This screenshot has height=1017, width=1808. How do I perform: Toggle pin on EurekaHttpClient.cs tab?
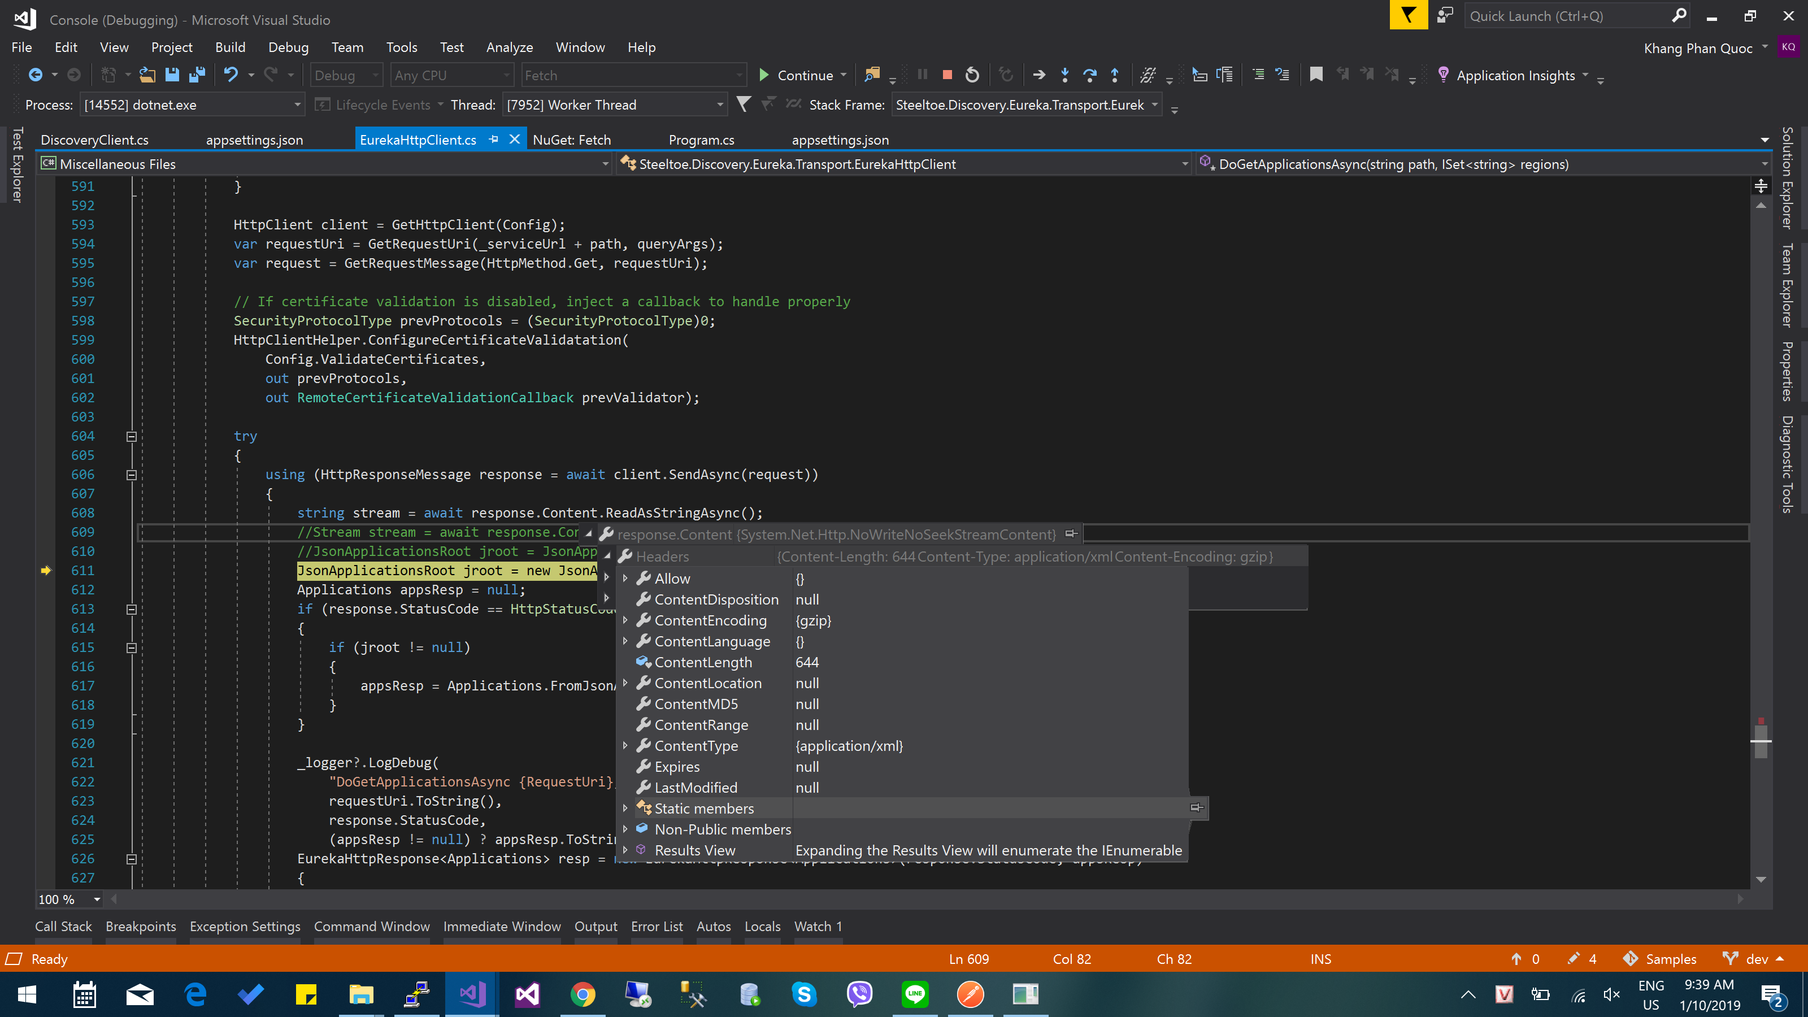[493, 140]
